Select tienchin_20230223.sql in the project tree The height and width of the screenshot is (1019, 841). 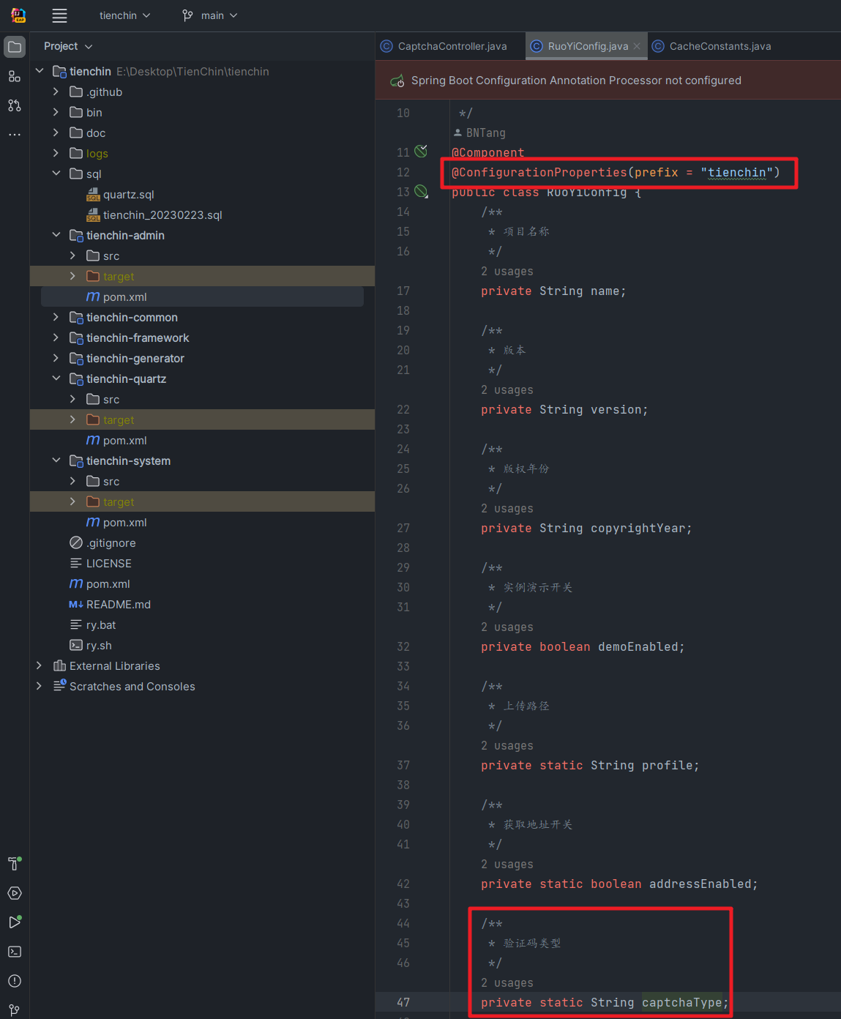coord(162,214)
